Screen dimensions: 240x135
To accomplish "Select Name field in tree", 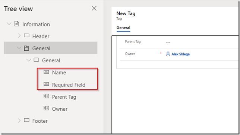I will pyautogui.click(x=59, y=72).
